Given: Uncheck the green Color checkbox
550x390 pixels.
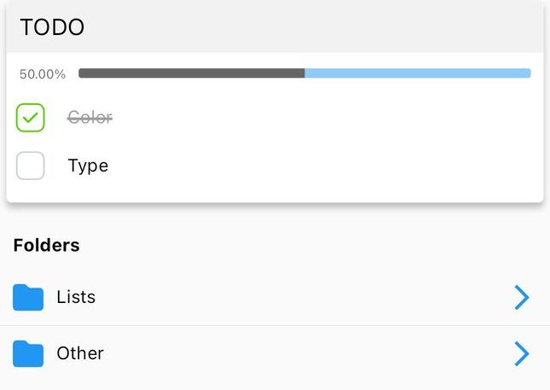Looking at the screenshot, I should (31, 118).
